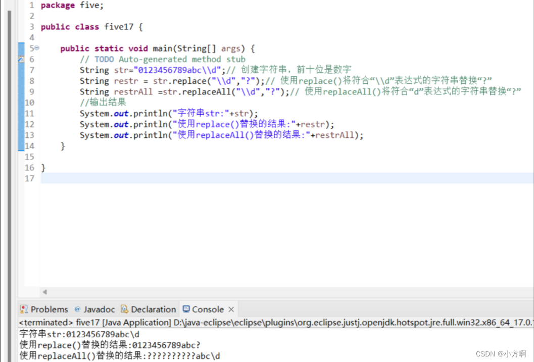The image size is (534, 362).
Task: Click line number 11 in the gutter
Action: 30,113
